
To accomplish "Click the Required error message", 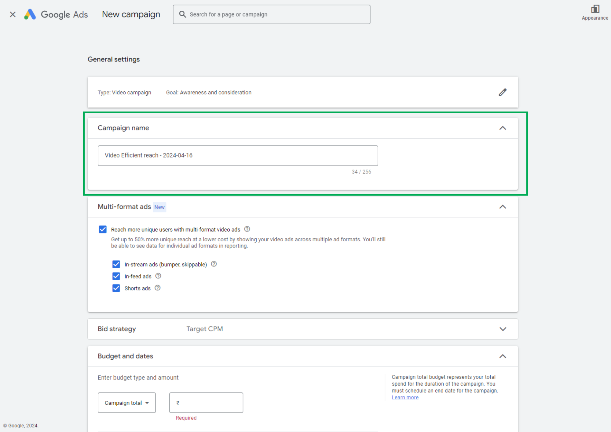I will [x=186, y=418].
